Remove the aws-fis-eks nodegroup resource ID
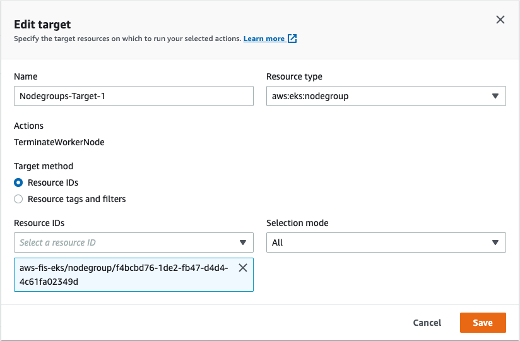The width and height of the screenshot is (520, 341). click(x=243, y=268)
